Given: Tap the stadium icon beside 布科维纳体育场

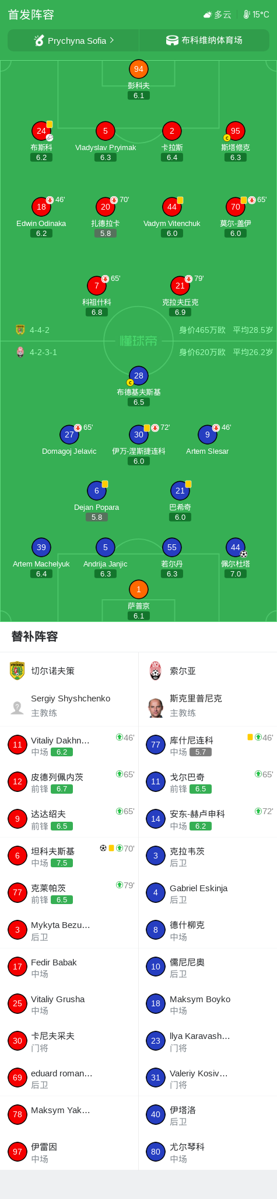Looking at the screenshot, I should click(x=172, y=40).
